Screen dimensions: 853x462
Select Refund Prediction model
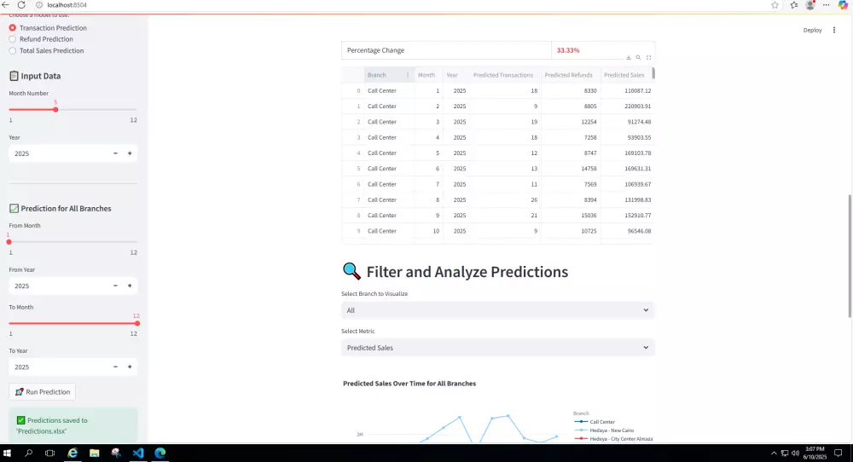pyautogui.click(x=41, y=39)
